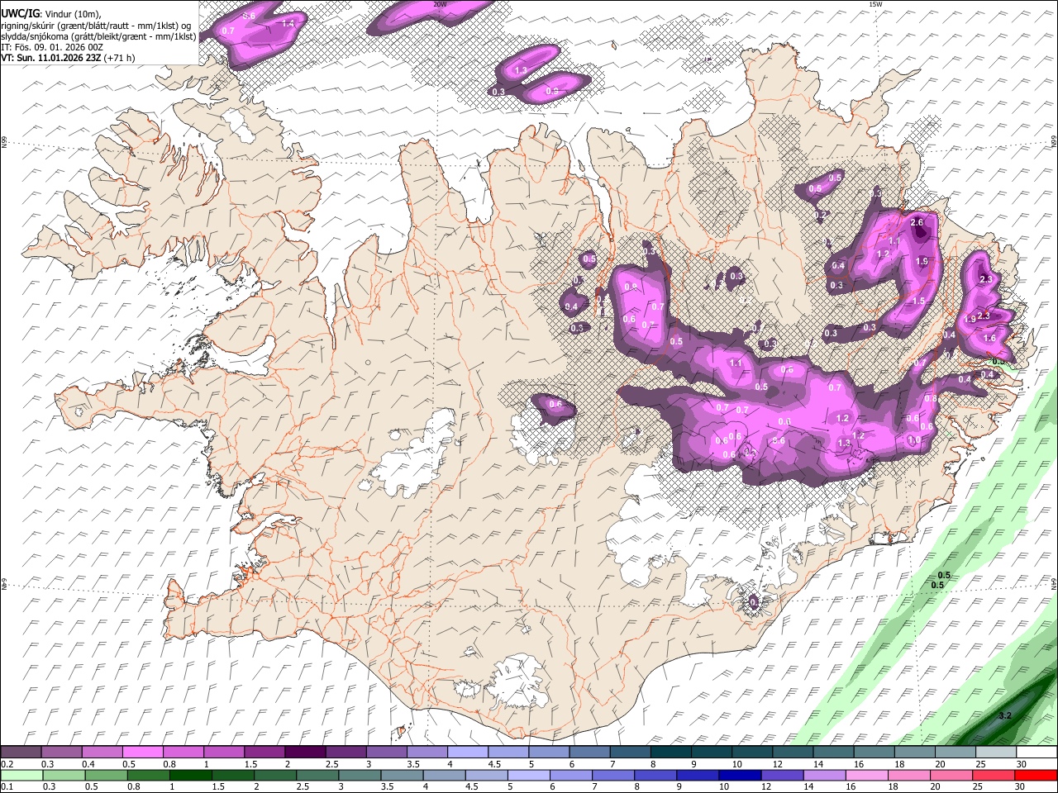Click white snow legend swatch above 30
The width and height of the screenshot is (1058, 793).
(x=1037, y=753)
